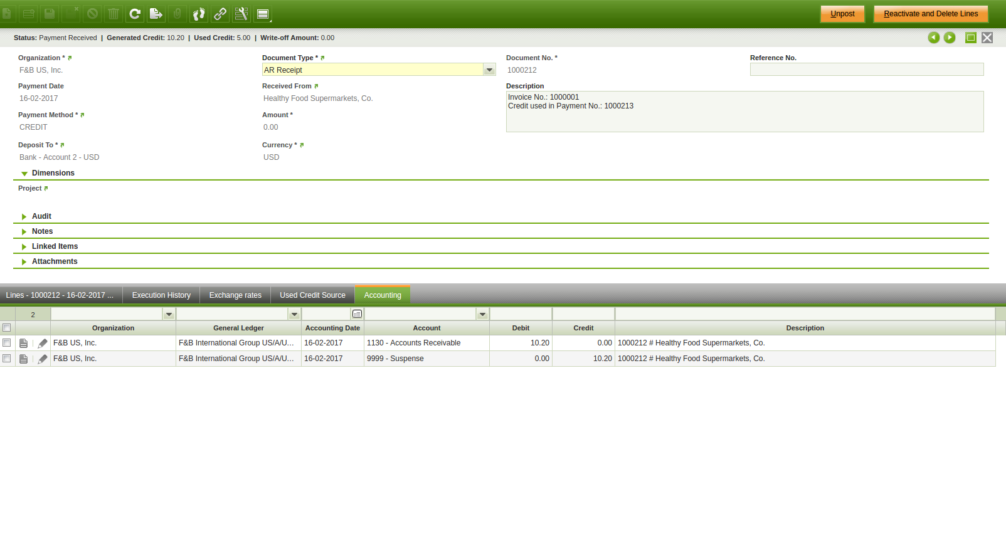The height and width of the screenshot is (536, 1006).
Task: Click into the Reference No. field
Action: (x=866, y=70)
